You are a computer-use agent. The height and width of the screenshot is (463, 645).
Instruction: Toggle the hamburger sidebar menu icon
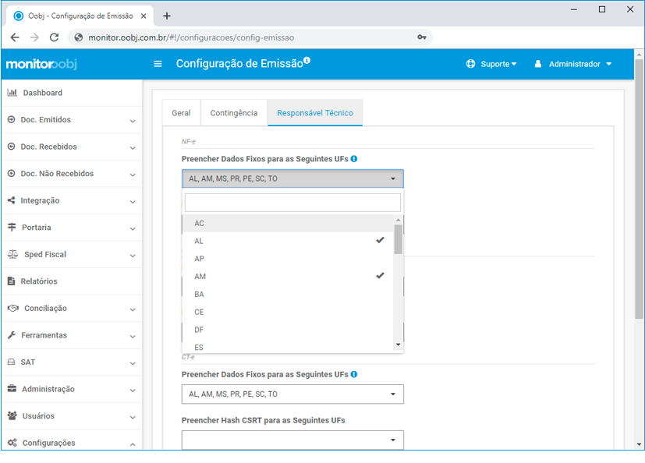point(158,64)
